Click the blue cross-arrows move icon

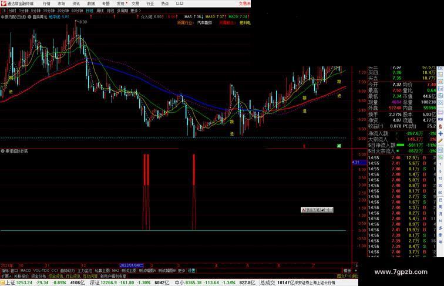tap(440, 134)
